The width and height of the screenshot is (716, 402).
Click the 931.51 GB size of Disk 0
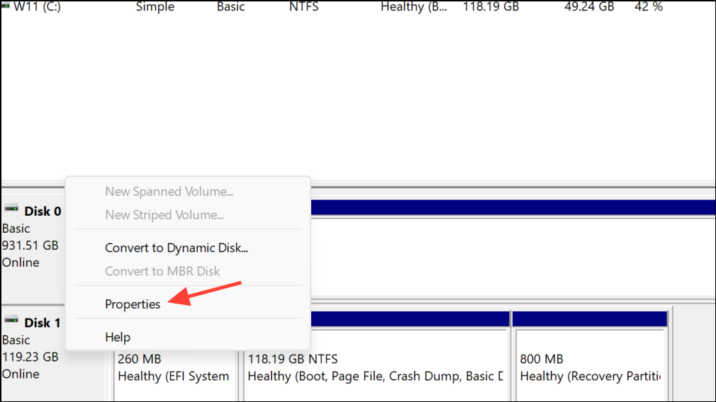(x=30, y=246)
